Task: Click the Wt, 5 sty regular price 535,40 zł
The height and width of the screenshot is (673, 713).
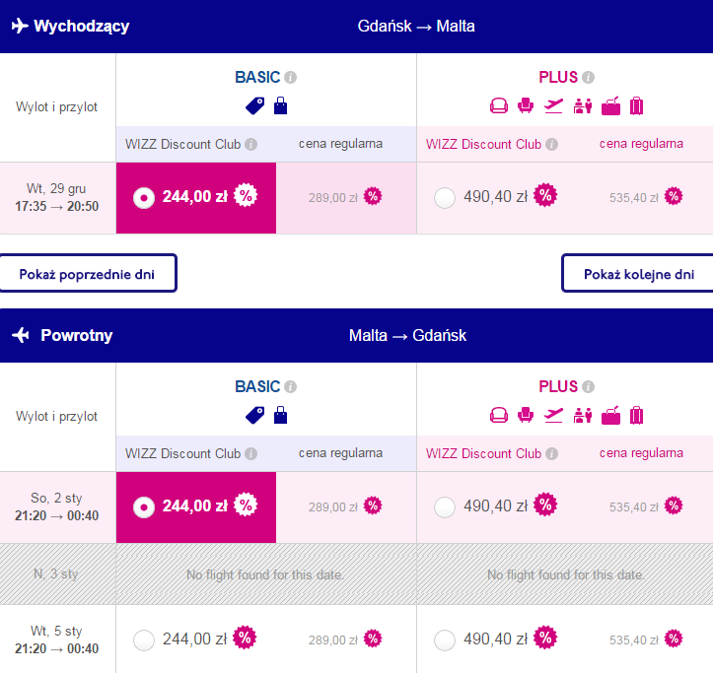Action: pyautogui.click(x=634, y=640)
